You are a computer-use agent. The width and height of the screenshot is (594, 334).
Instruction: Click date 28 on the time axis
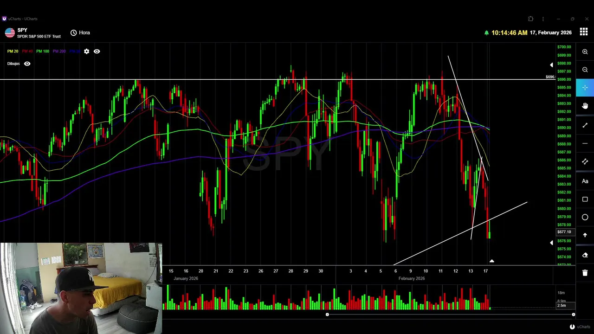291,271
